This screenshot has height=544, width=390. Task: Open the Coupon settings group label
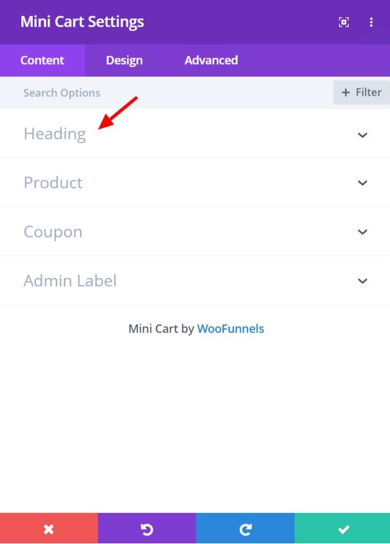coord(53,232)
